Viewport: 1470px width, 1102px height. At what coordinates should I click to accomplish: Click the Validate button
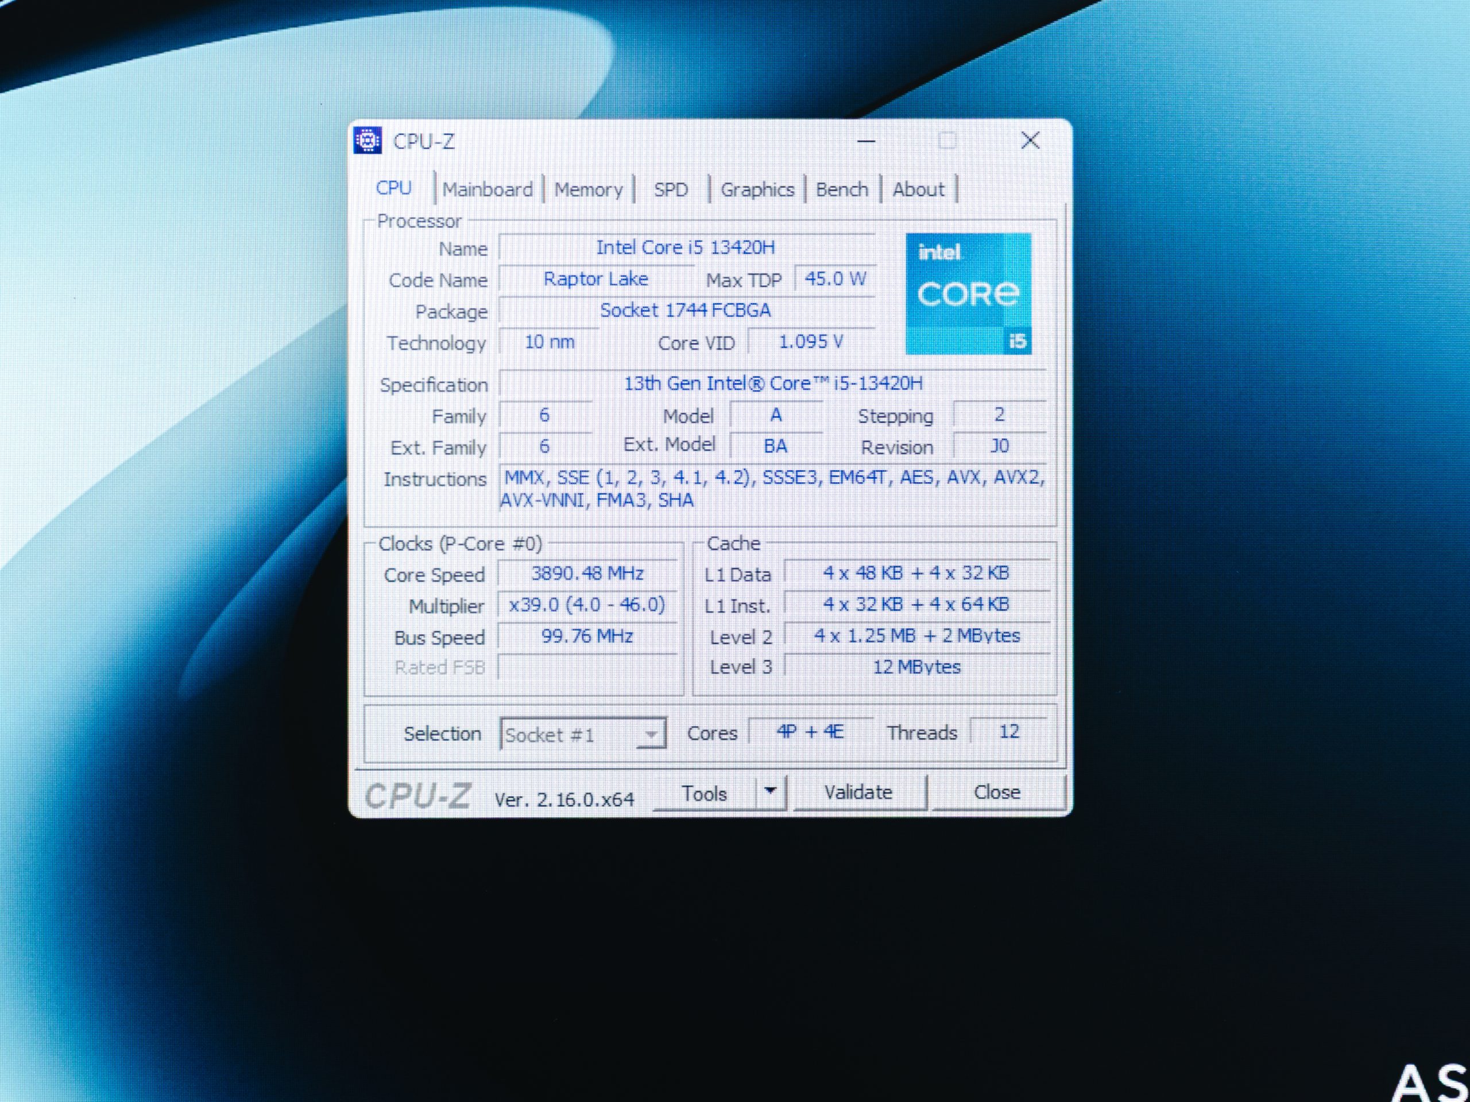coord(858,793)
